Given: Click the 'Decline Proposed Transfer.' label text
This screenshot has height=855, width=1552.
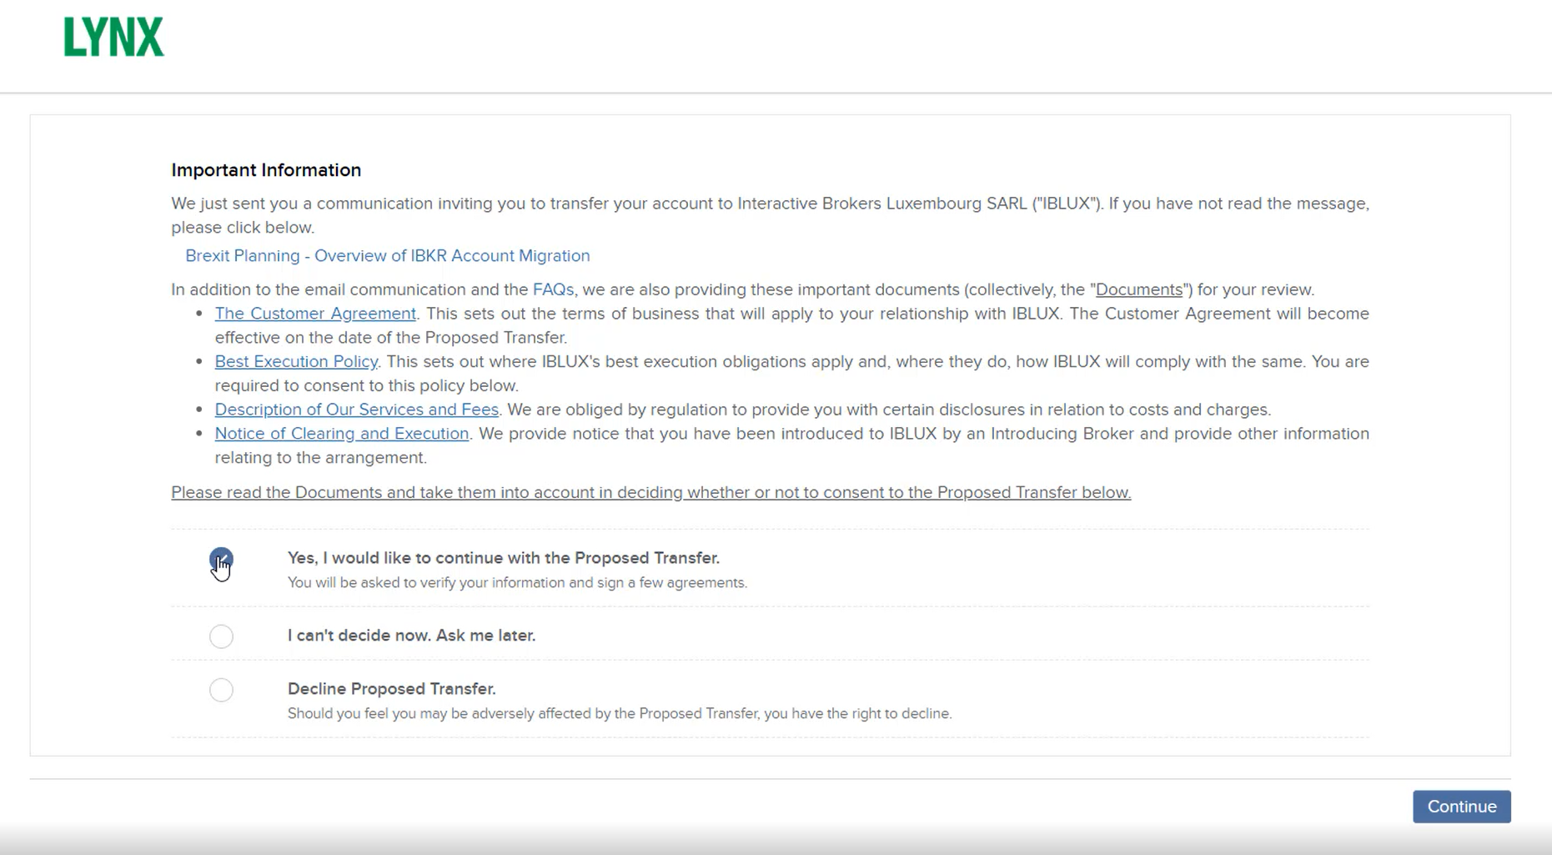Looking at the screenshot, I should pos(391,689).
